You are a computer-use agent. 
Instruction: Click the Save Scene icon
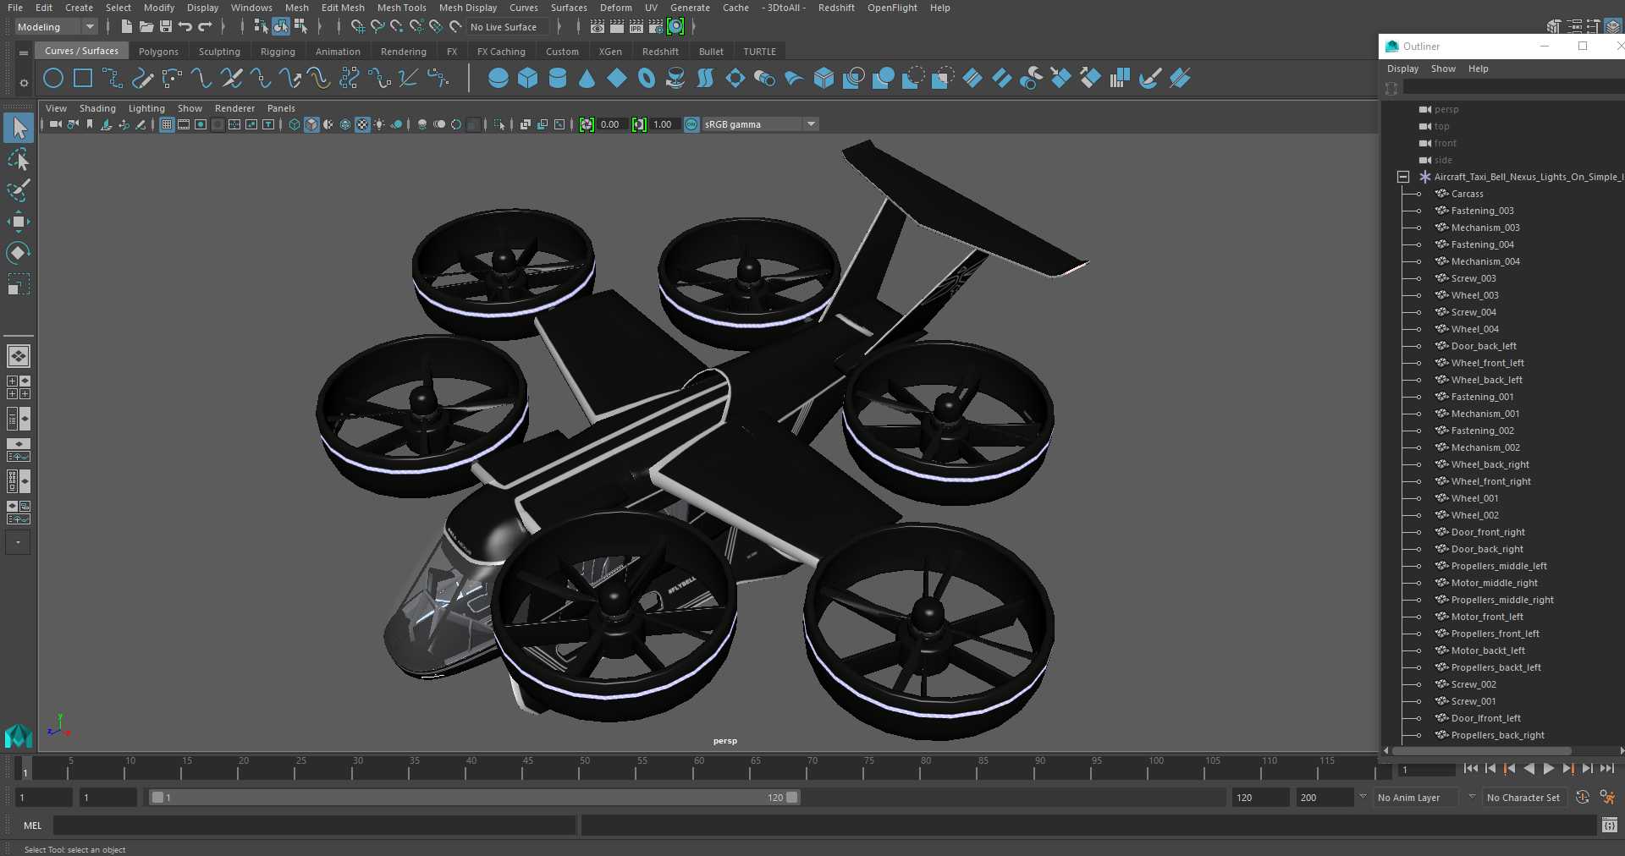pos(165,27)
